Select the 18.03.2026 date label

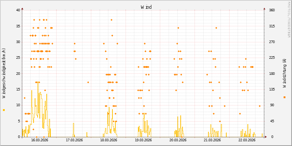[x=108, y=140]
